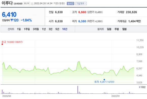Click the tallest purple volume bar
The width and height of the screenshot is (147, 99).
[78, 90]
